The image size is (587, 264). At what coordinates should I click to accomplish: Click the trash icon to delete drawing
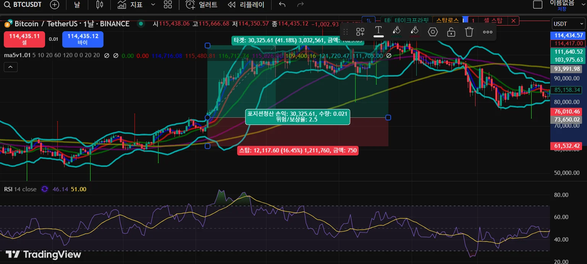click(469, 32)
